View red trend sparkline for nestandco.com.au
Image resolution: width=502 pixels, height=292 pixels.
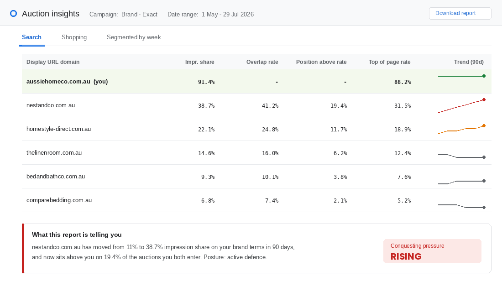462,106
